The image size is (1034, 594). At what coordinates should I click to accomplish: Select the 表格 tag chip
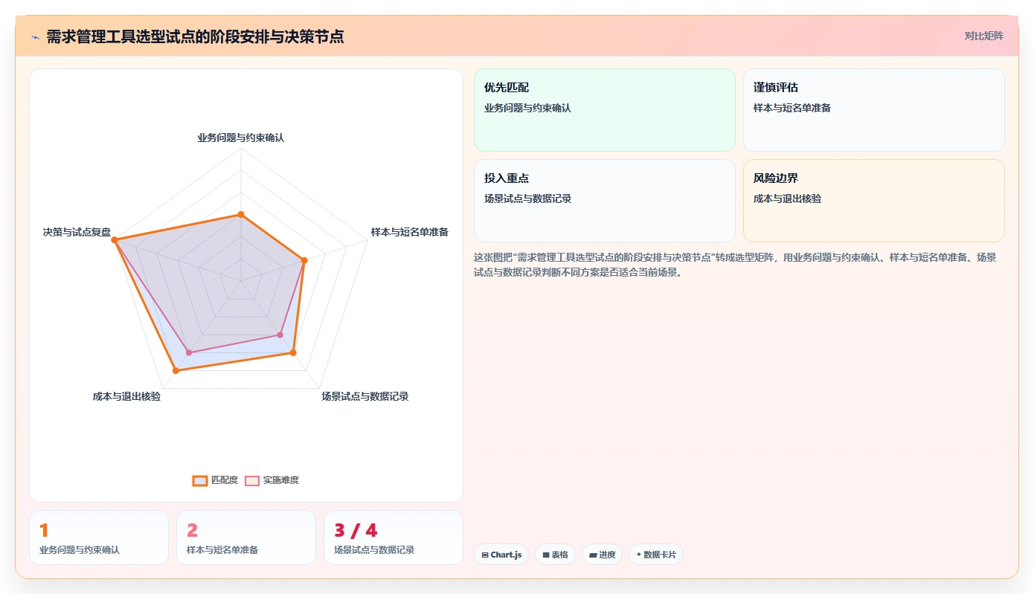tap(555, 555)
